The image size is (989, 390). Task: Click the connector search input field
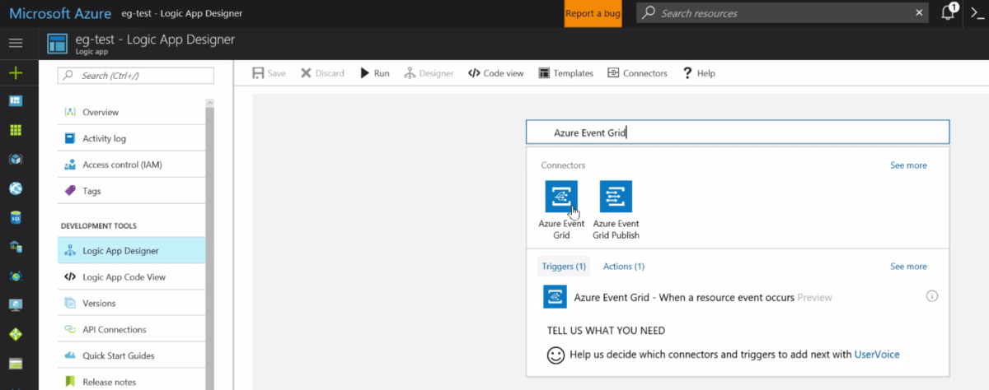(x=738, y=132)
